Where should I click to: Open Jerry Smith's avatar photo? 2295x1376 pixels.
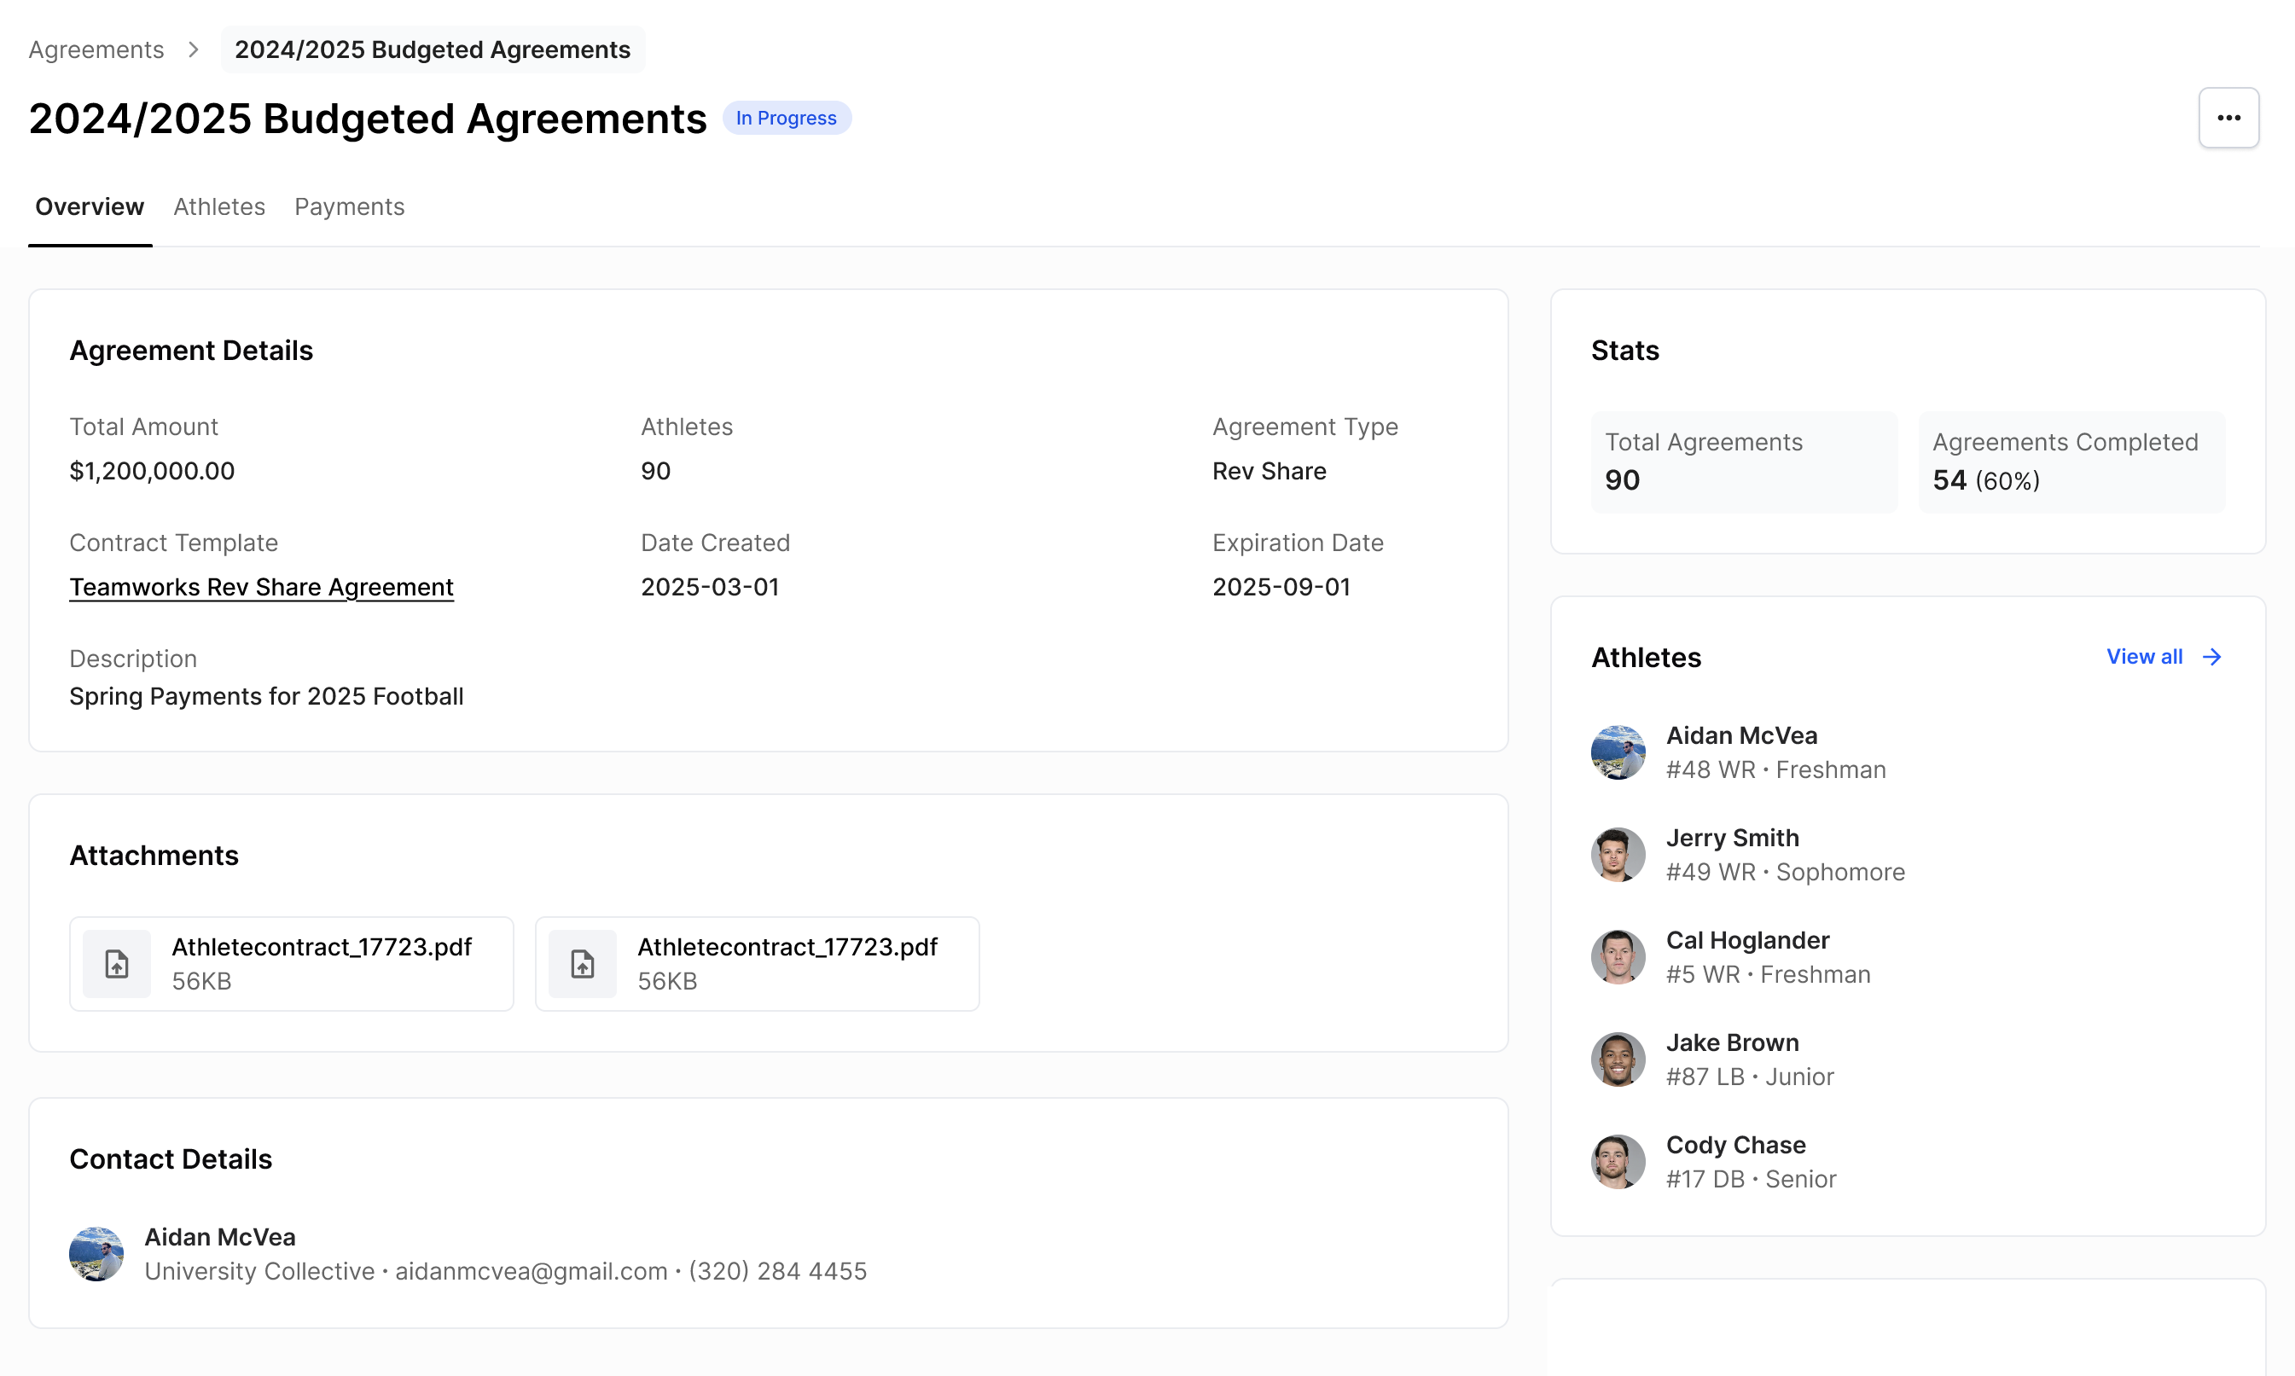point(1618,854)
